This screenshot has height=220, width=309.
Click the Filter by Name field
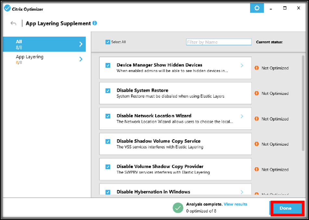pos(219,42)
